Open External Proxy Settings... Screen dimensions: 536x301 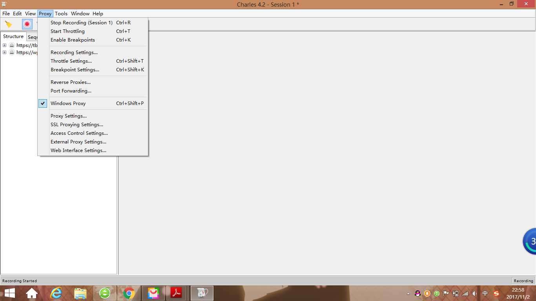(x=93, y=142)
